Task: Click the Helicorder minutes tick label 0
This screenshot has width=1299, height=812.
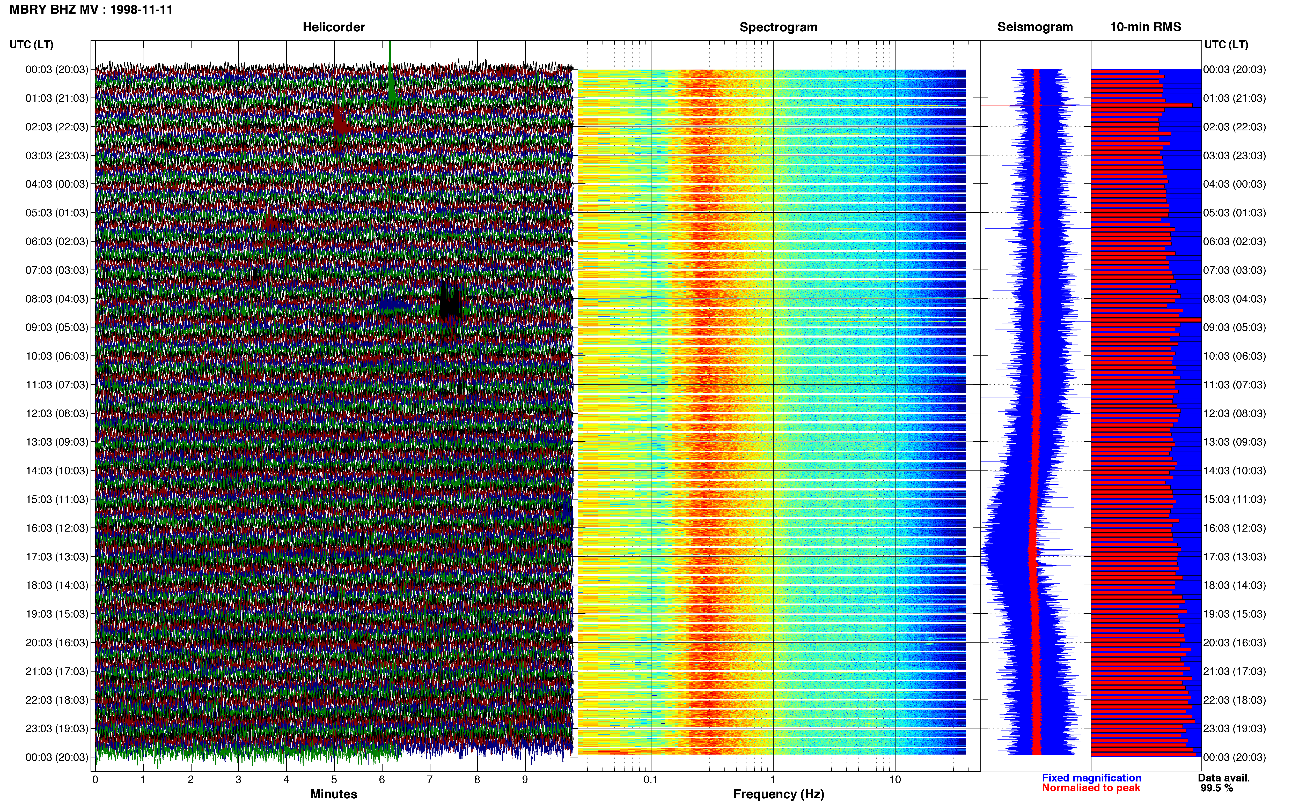Action: (95, 780)
